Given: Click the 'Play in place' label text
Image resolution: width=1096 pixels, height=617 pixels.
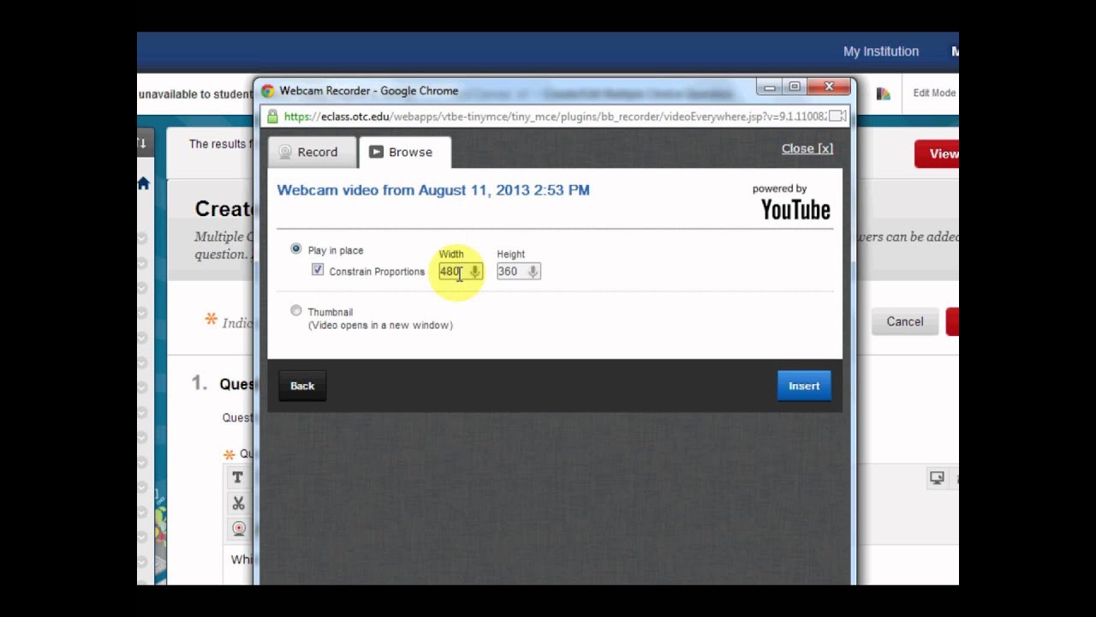Looking at the screenshot, I should pos(336,250).
